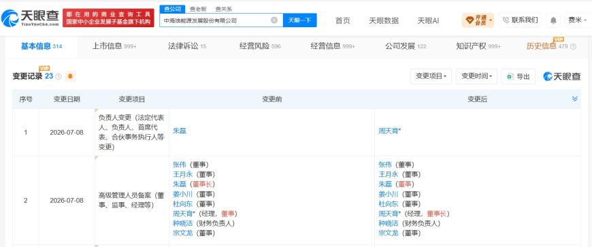Click the 联系我们 button
592x247 pixels.
pyautogui.click(x=521, y=20)
